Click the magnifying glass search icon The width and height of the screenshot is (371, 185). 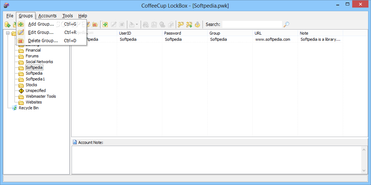click(x=286, y=24)
